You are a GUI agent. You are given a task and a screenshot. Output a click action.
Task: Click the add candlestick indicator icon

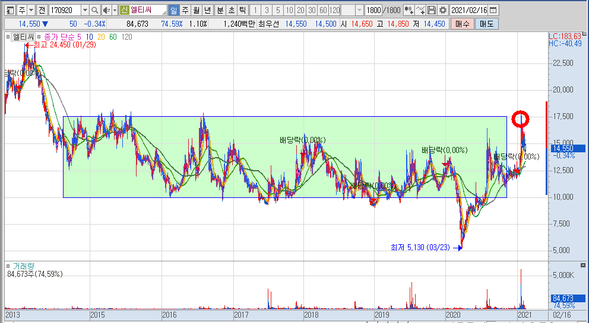click(x=408, y=10)
